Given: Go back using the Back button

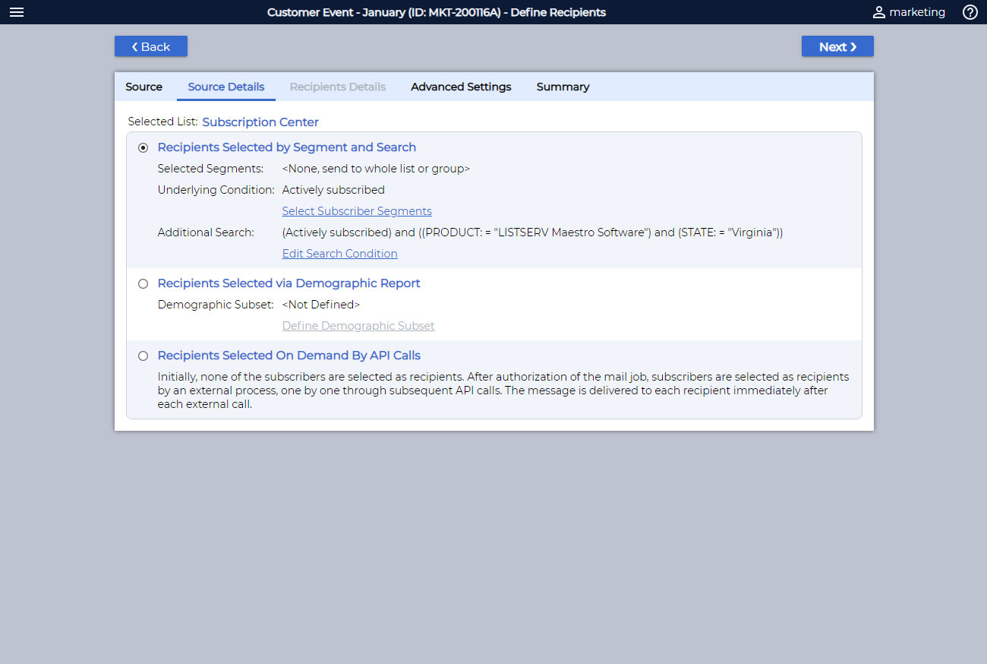Looking at the screenshot, I should click(x=150, y=46).
